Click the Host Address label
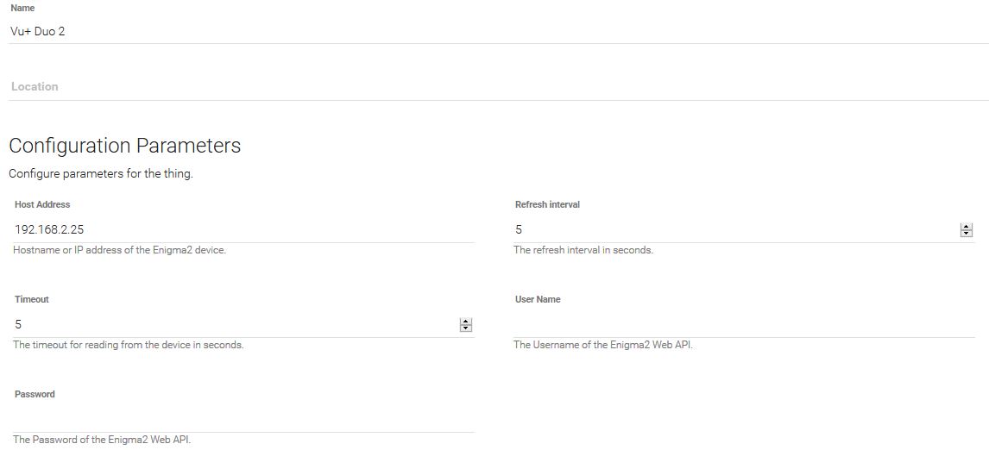Image resolution: width=989 pixels, height=450 pixels. pyautogui.click(x=42, y=204)
